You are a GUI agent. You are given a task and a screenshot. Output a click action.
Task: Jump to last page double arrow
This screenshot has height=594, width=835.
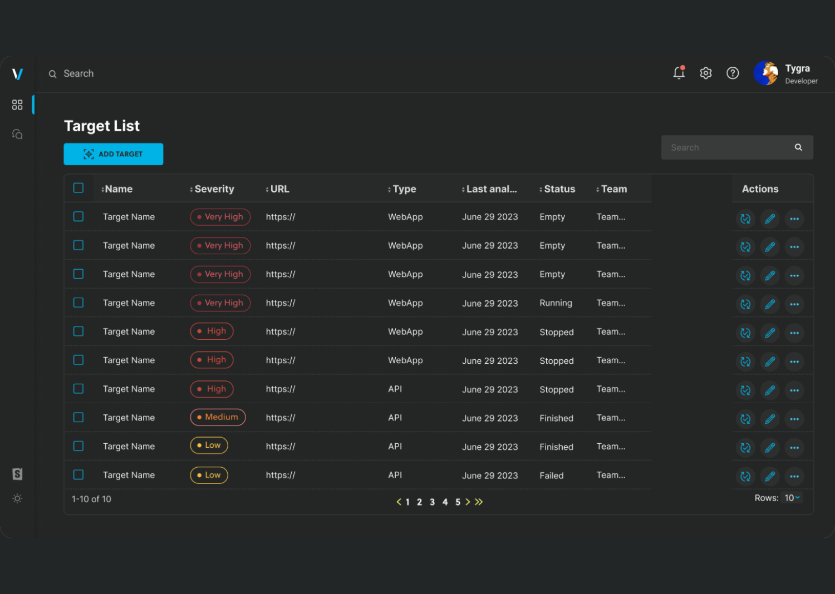[479, 502]
